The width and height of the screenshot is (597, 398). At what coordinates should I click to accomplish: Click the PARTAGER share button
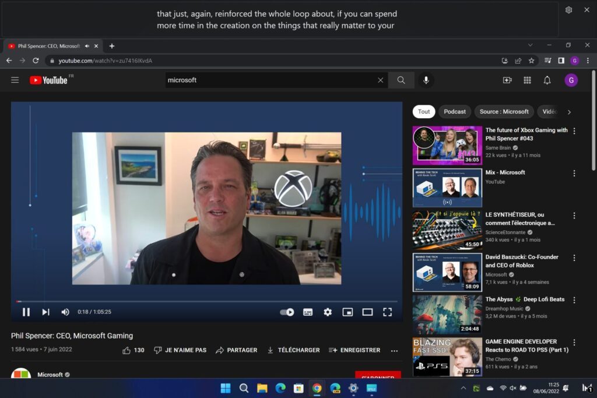click(236, 350)
